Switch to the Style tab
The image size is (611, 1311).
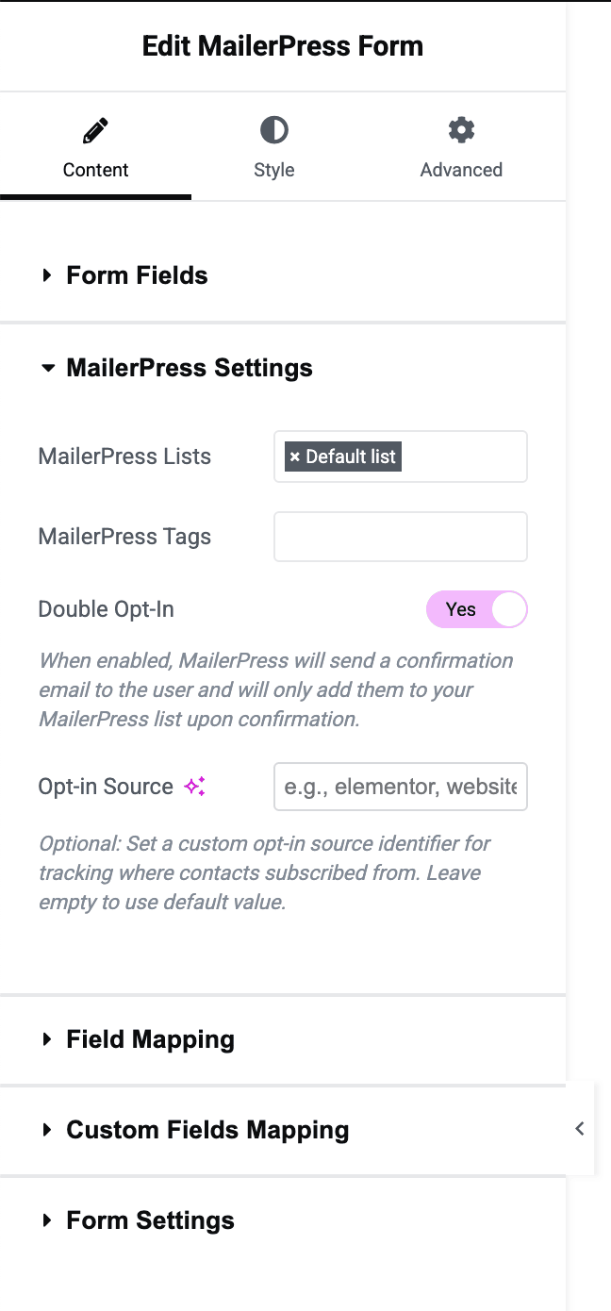click(273, 146)
